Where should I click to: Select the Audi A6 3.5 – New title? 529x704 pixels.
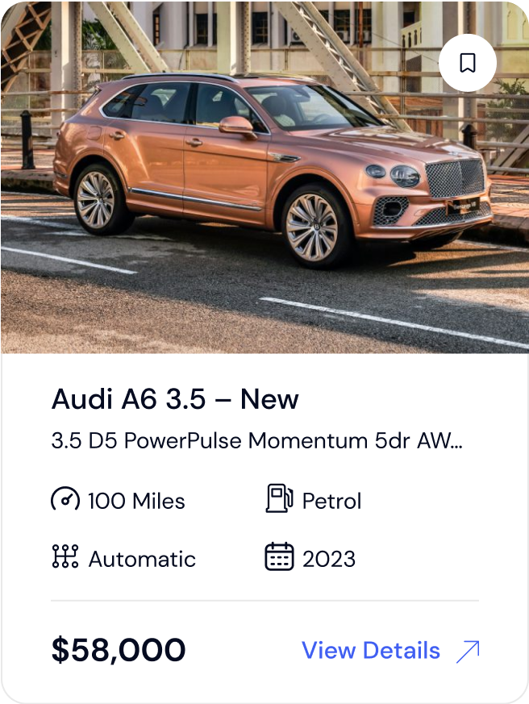point(175,398)
